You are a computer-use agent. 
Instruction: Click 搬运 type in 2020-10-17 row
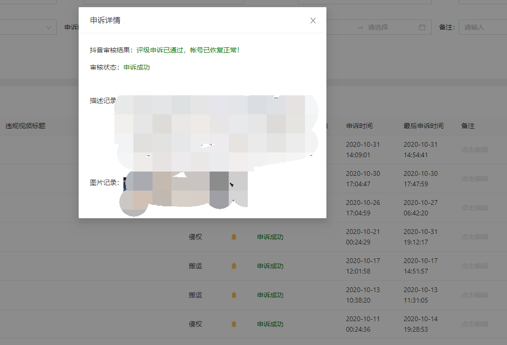click(x=195, y=266)
